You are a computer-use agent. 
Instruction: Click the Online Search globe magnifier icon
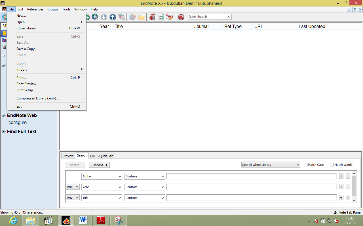coord(95,17)
